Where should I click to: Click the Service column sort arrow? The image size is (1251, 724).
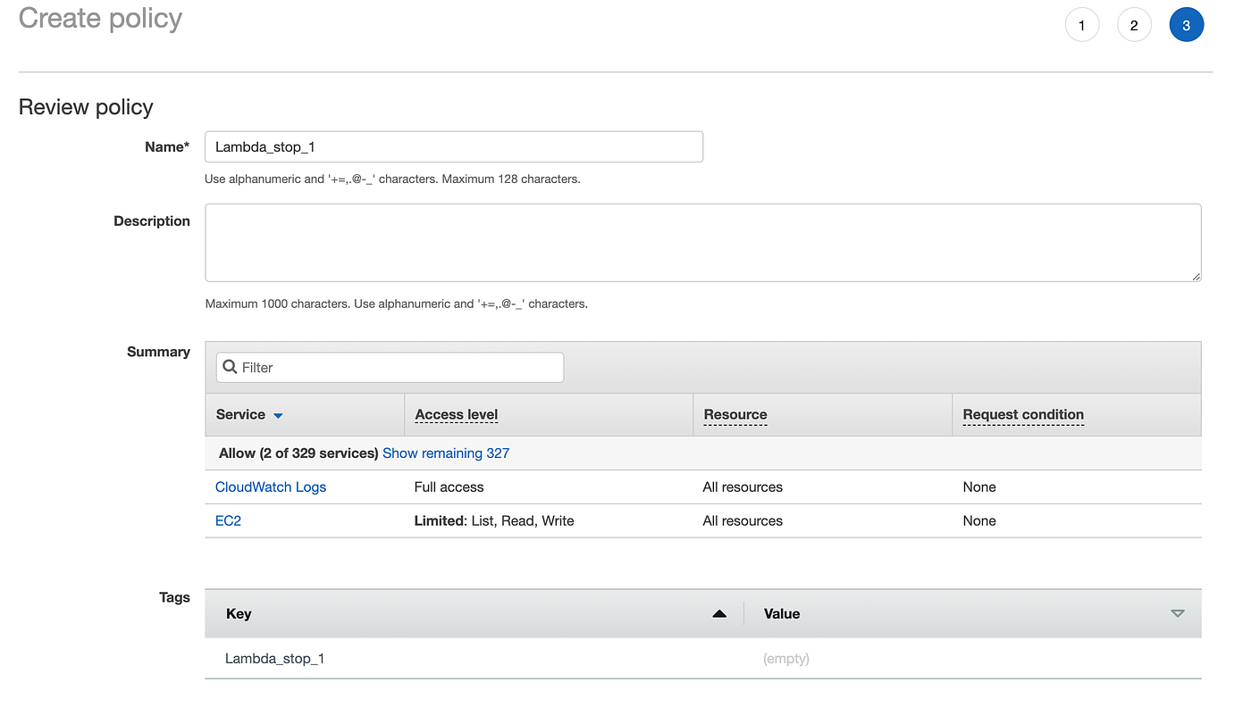tap(278, 416)
